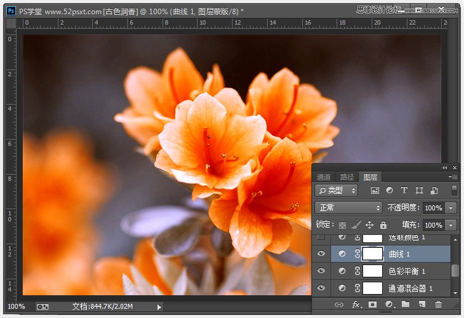This screenshot has height=318, width=464.
Task: Hide the 通道混合器 1 layer
Action: click(x=321, y=288)
